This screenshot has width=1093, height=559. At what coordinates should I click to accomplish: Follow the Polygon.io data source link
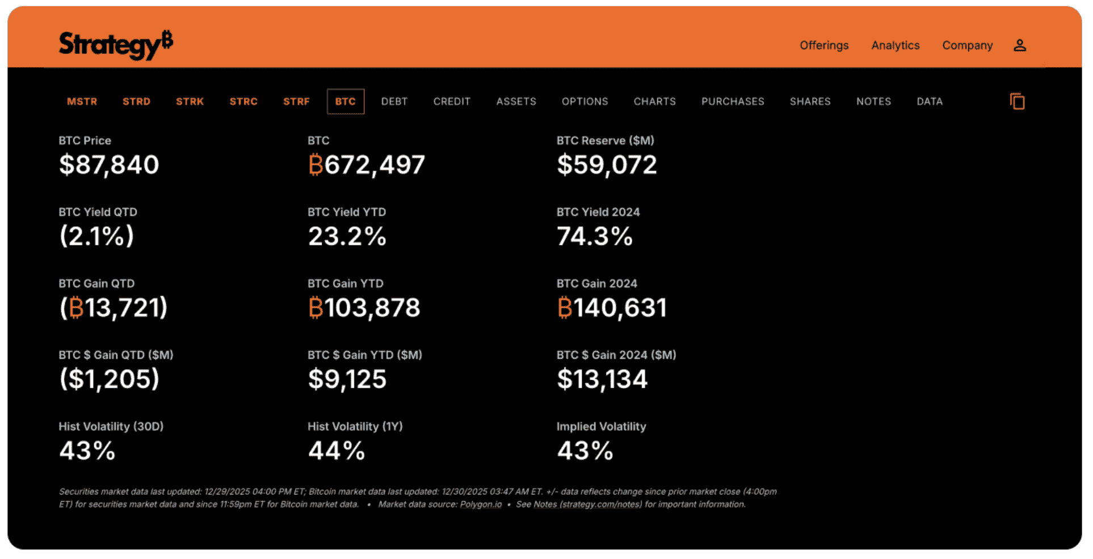pyautogui.click(x=481, y=505)
